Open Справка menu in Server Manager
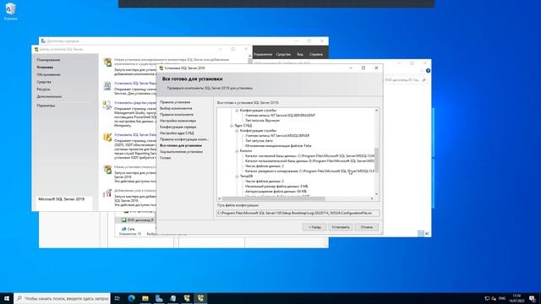Image resolution: width=541 pixels, height=304 pixels. 316,54
